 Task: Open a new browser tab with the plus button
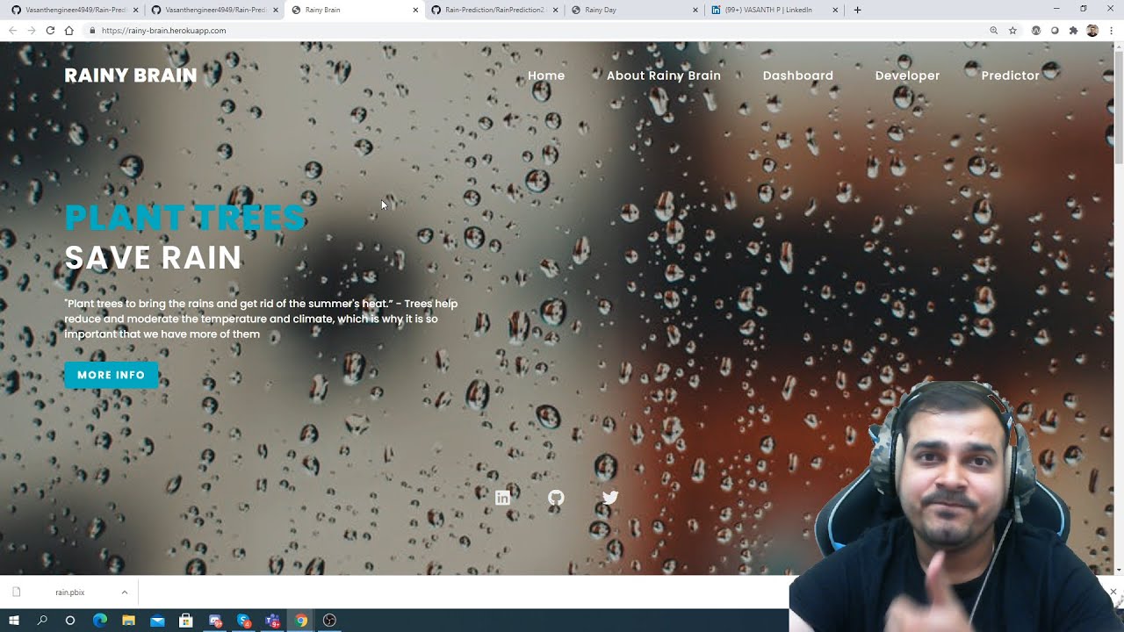pyautogui.click(x=857, y=10)
